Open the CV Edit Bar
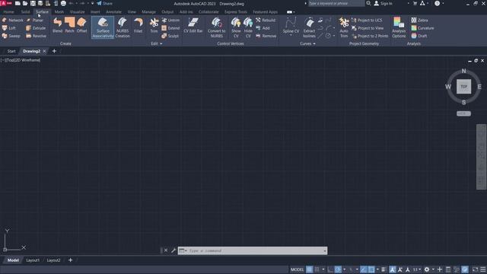Screen dimensions: 487x274 click(193, 25)
